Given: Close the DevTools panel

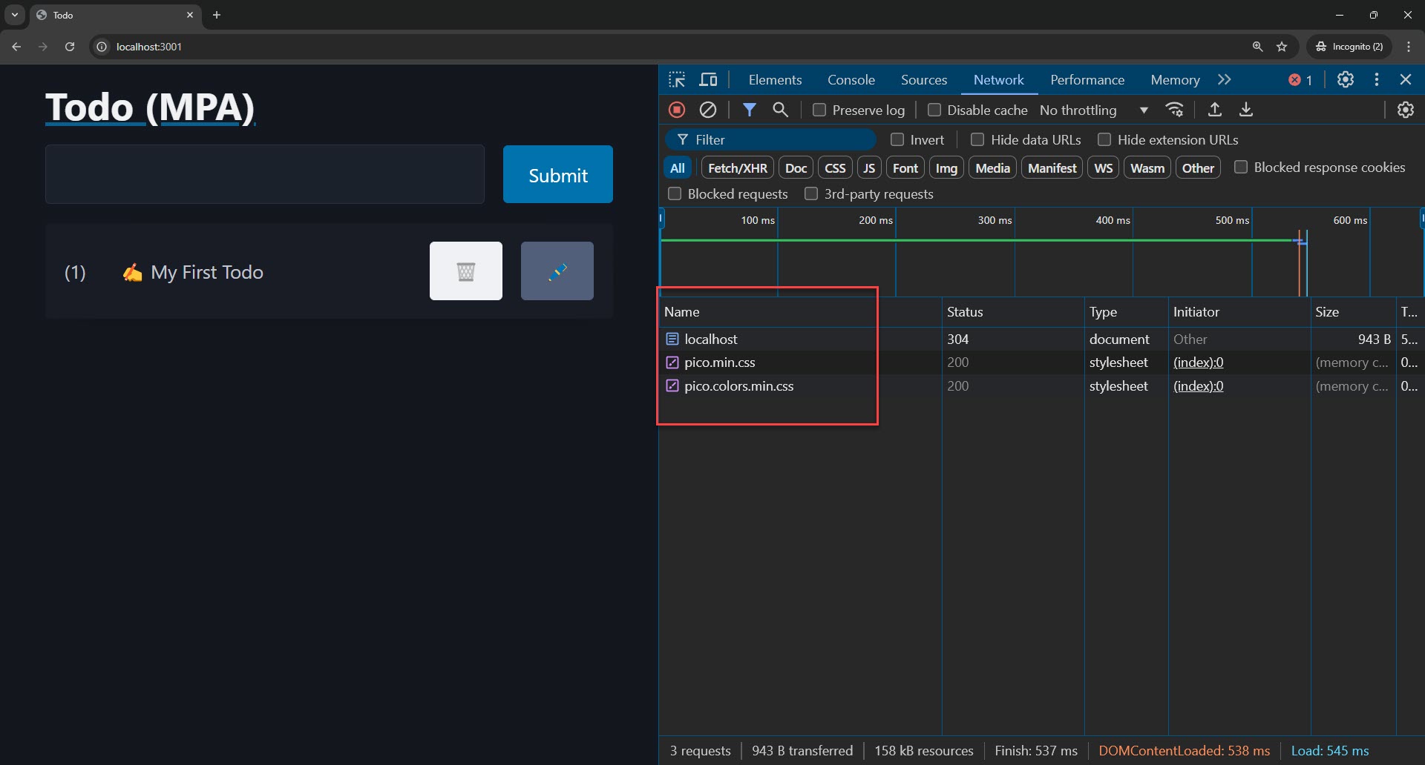Looking at the screenshot, I should (x=1406, y=79).
